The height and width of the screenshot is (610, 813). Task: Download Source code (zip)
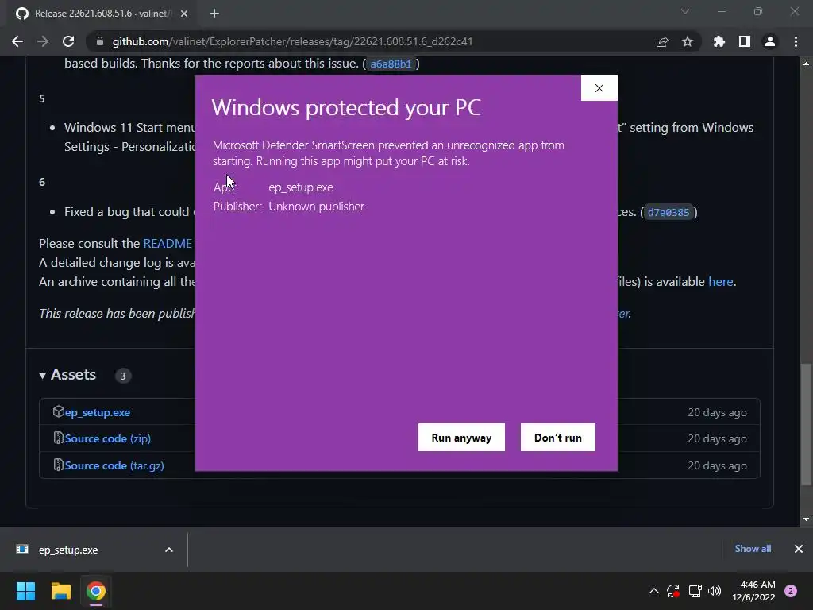point(108,438)
